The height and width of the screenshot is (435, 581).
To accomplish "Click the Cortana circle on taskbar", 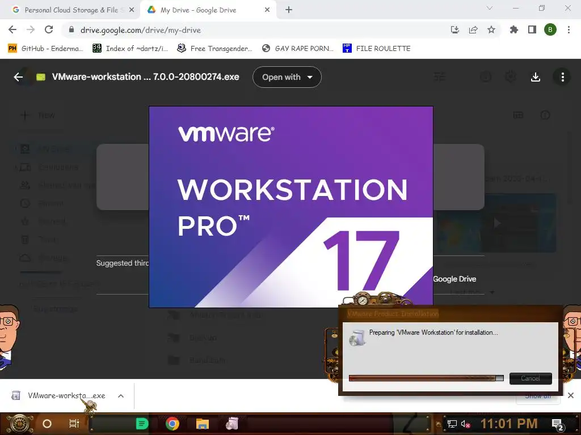I will coord(47,424).
